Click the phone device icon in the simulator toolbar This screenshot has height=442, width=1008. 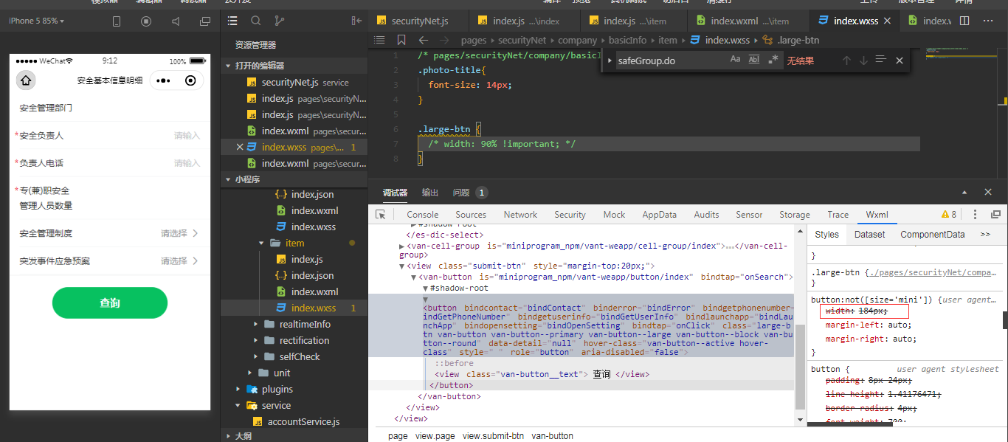[x=117, y=21]
